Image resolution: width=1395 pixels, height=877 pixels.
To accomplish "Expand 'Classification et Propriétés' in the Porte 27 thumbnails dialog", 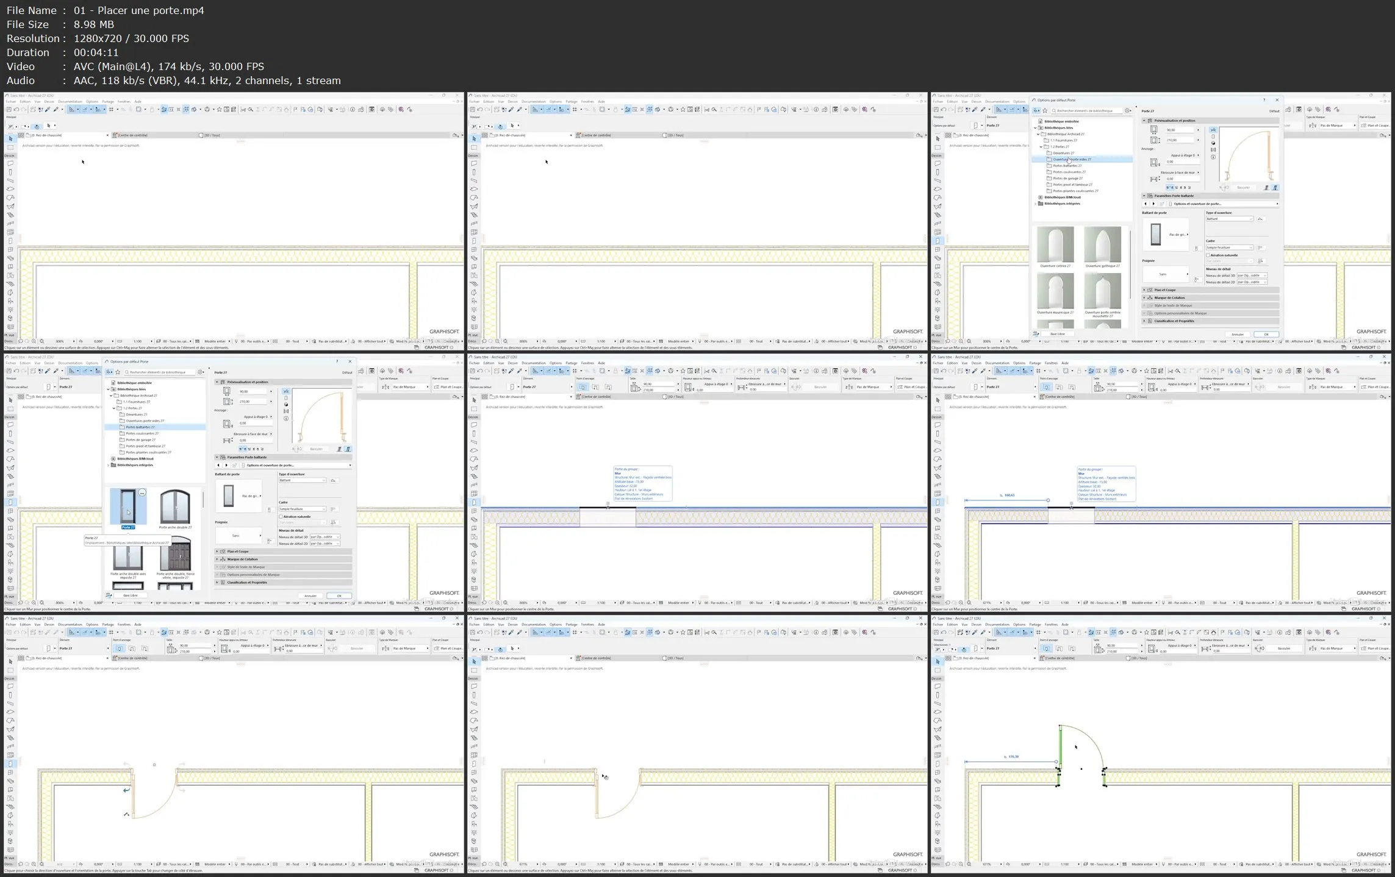I will point(217,582).
